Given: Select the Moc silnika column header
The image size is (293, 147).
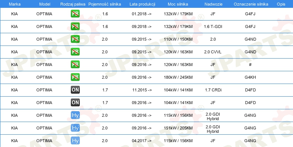Looking at the screenshot, I should pos(178,4).
